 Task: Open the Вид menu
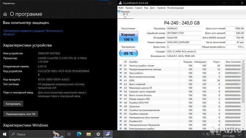pyautogui.click(x=146, y=7)
